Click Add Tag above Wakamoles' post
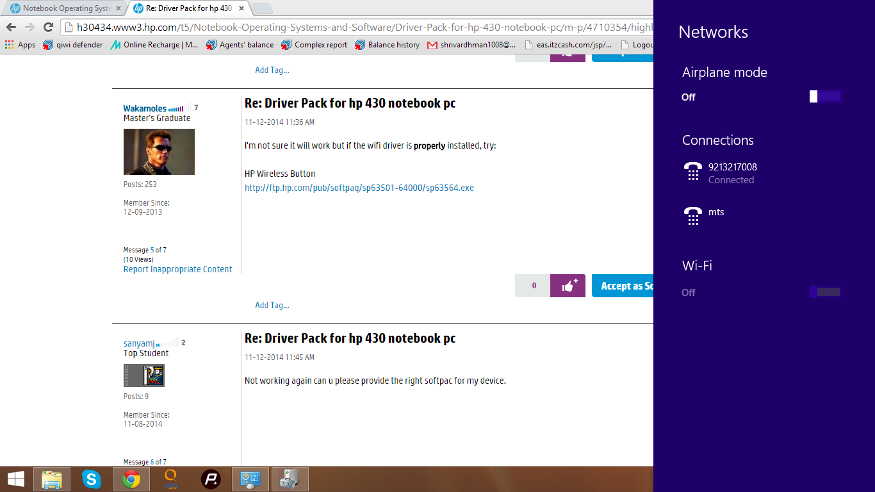The image size is (875, 492). pos(272,70)
